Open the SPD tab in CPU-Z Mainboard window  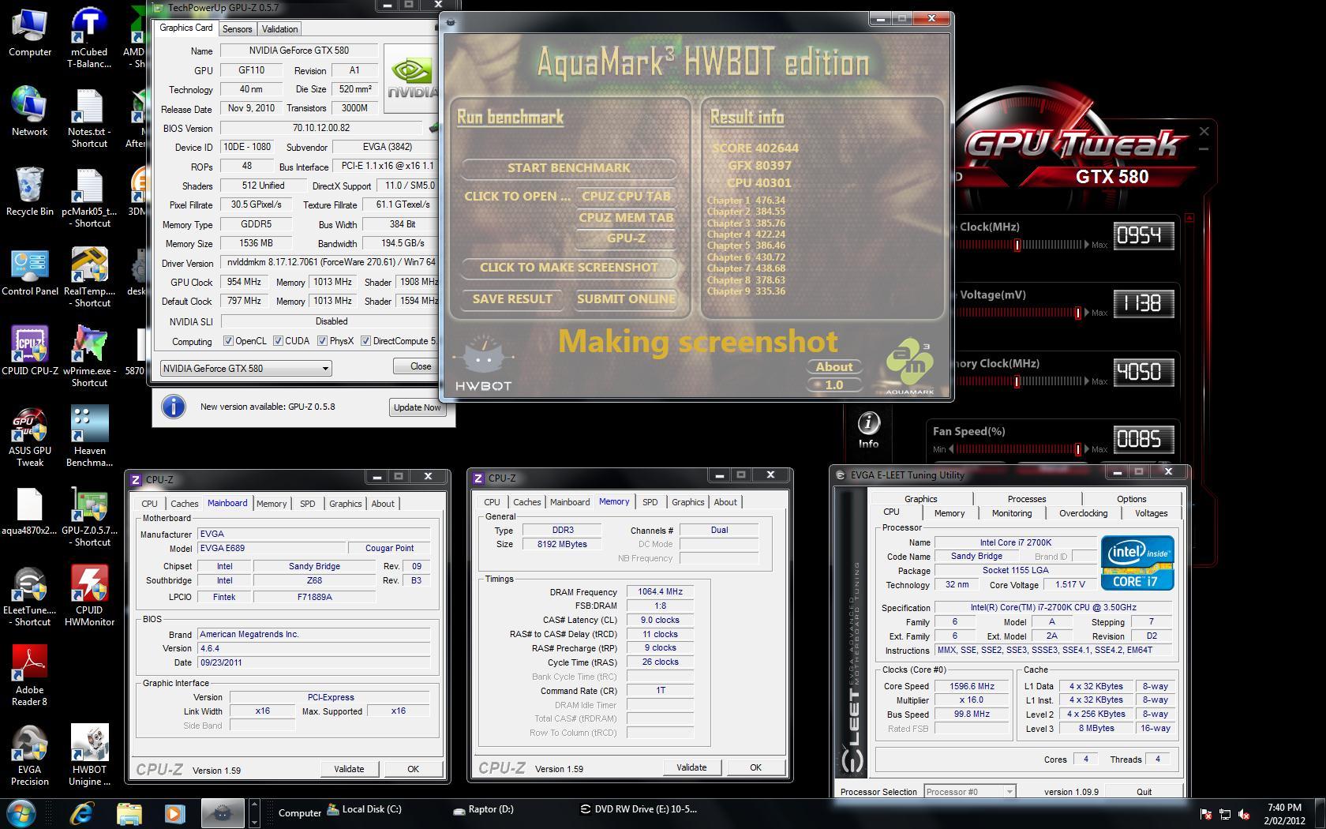tap(307, 503)
